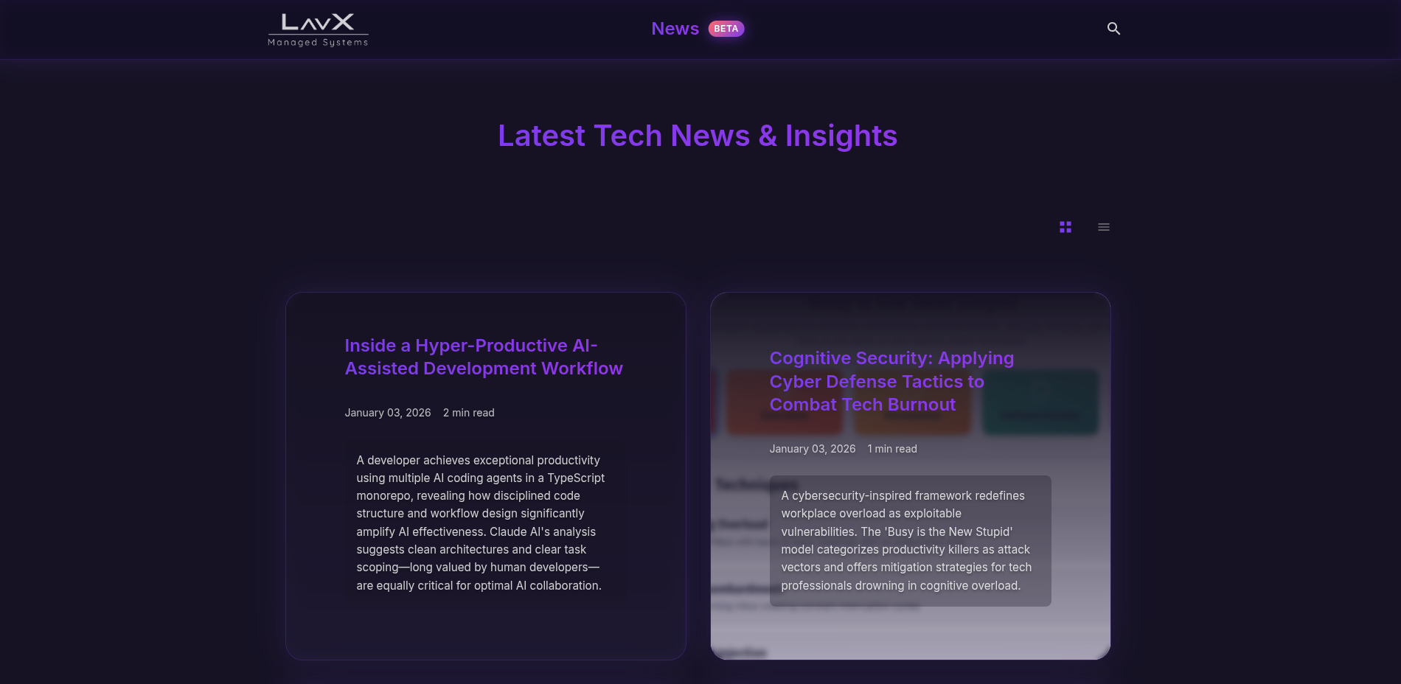Click the cybersecurity framework summary overlay

[909, 540]
